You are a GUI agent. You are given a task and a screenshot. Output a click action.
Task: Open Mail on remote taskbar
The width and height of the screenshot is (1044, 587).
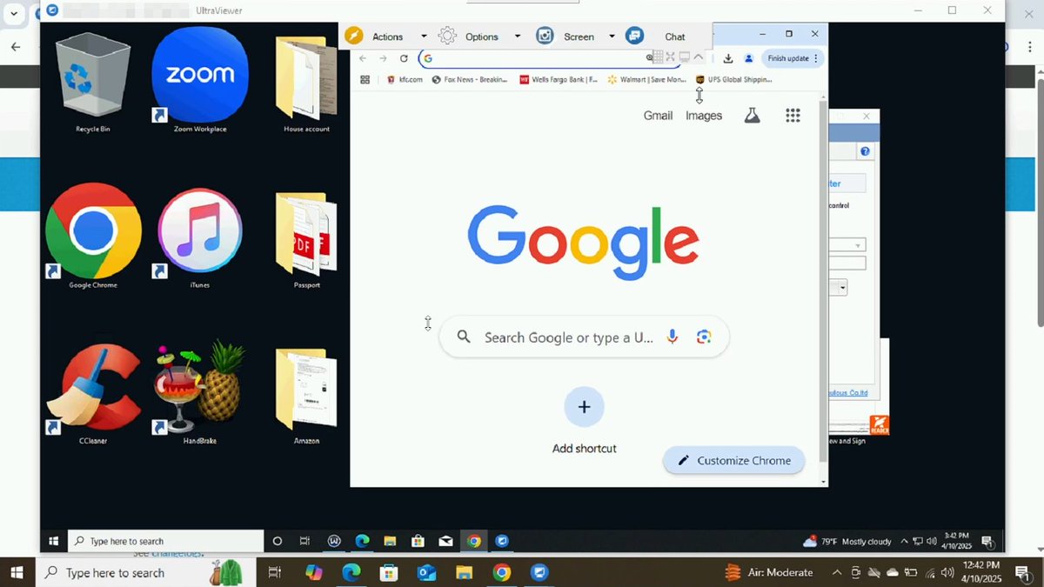tap(445, 541)
